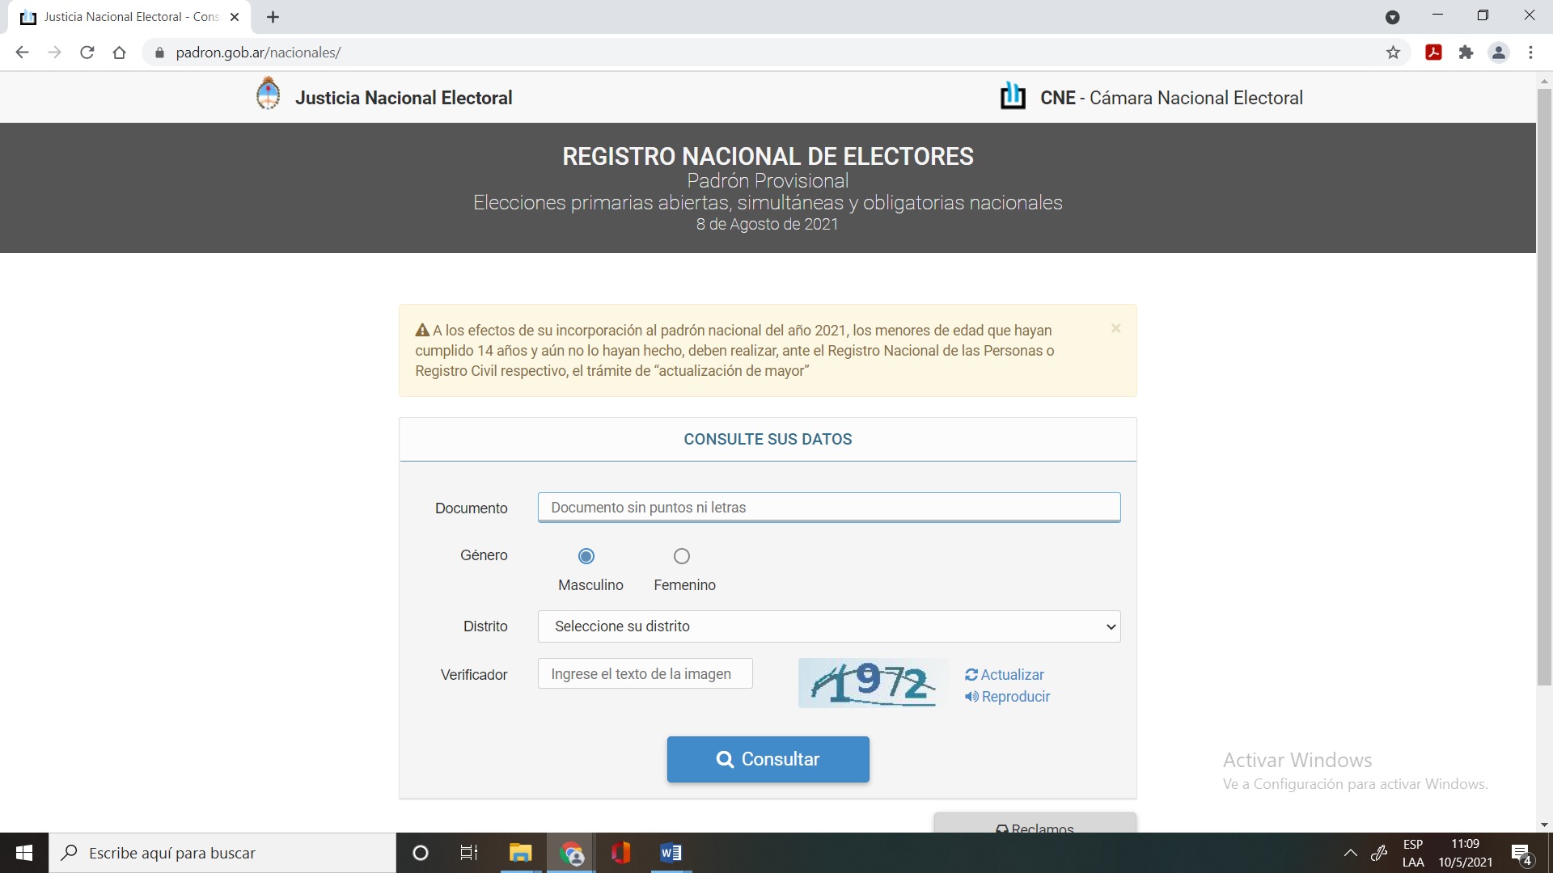The image size is (1553, 873).
Task: Select the Femenino gender option
Action: 682,556
